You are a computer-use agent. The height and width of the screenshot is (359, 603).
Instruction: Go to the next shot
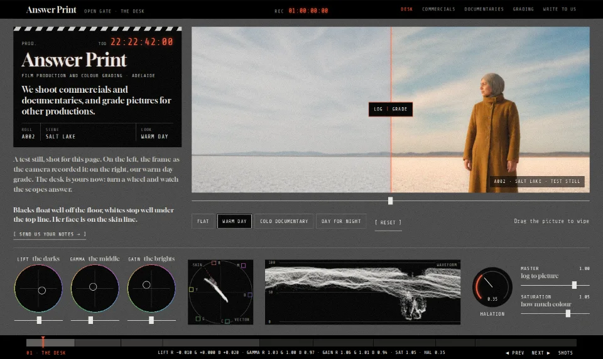coord(541,353)
